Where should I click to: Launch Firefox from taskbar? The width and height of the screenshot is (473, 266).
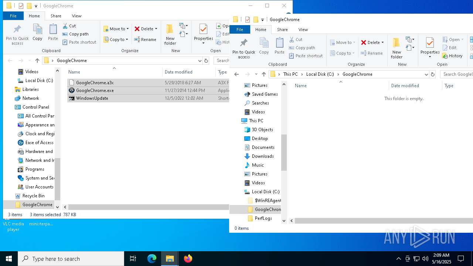(x=188, y=259)
